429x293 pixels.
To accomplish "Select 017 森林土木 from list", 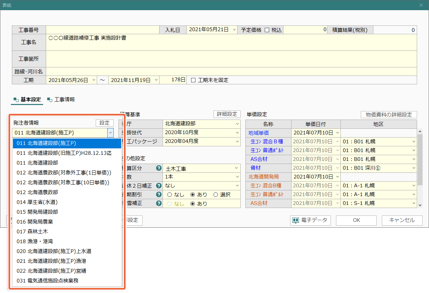I will click(67, 232).
